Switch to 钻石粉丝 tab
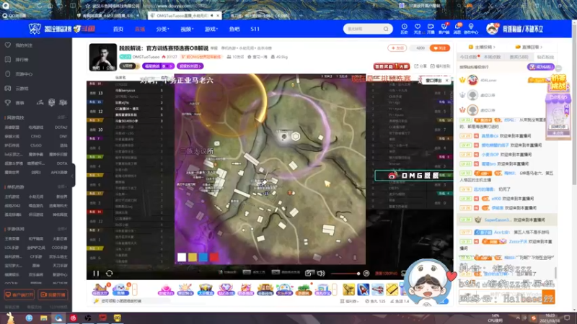 (545, 57)
